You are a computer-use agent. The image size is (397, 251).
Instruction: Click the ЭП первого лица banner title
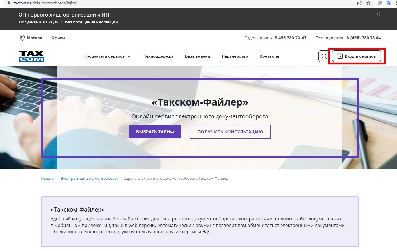64,15
